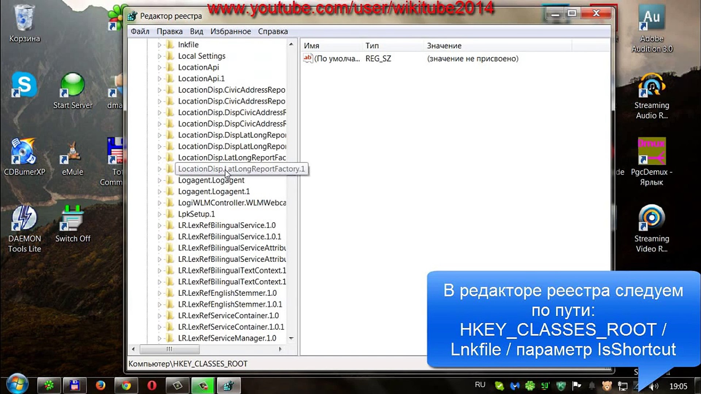Click tree scrollbar up arrow

point(291,45)
